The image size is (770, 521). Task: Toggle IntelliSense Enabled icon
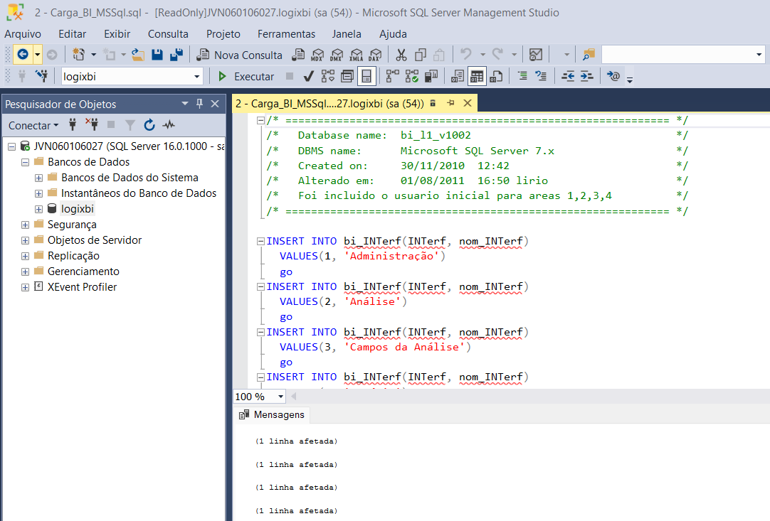coord(366,76)
